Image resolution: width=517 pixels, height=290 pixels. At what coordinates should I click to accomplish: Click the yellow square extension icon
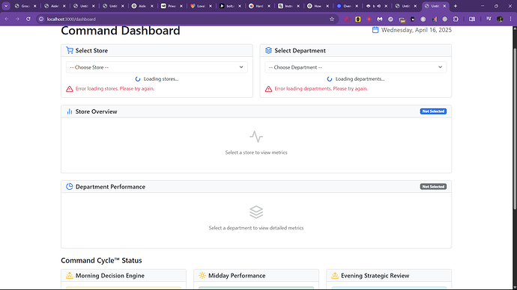[357, 19]
